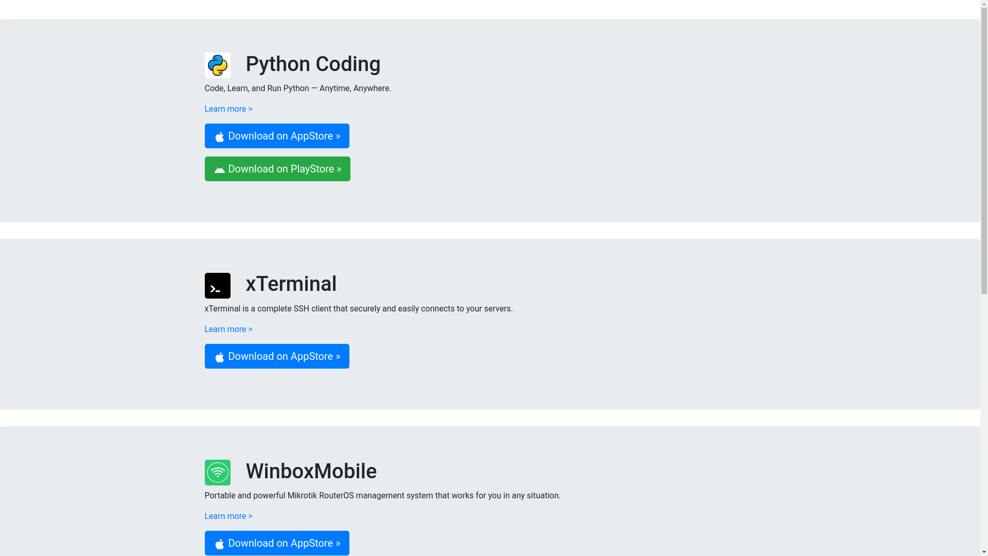Click the xTerminal black terminal icon
The width and height of the screenshot is (988, 556).
pyautogui.click(x=217, y=286)
